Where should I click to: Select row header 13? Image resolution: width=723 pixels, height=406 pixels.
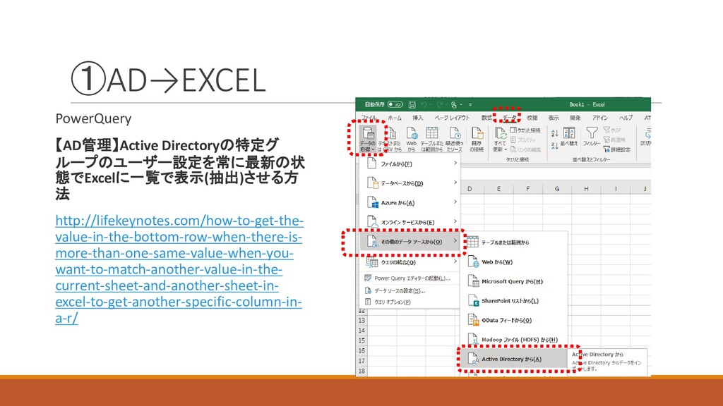tap(361, 321)
